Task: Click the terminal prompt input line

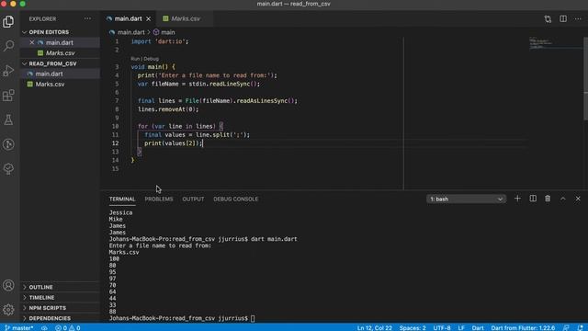Action: 182,318
